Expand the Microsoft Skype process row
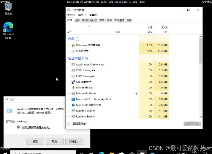The width and height of the screenshot is (212, 154). coord(68,93)
